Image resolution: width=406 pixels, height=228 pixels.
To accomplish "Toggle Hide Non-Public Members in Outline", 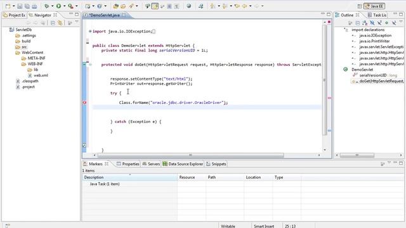I will [386, 23].
